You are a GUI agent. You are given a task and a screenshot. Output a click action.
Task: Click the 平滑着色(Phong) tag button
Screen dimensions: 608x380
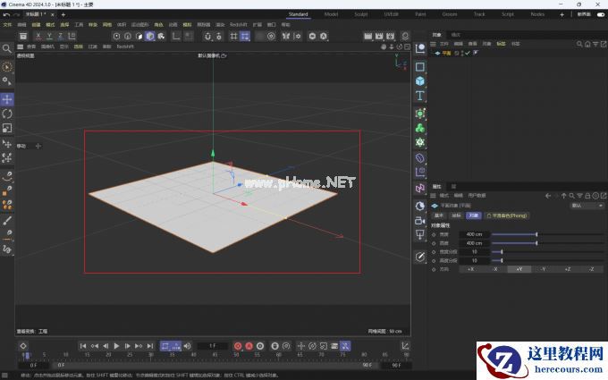(506, 215)
